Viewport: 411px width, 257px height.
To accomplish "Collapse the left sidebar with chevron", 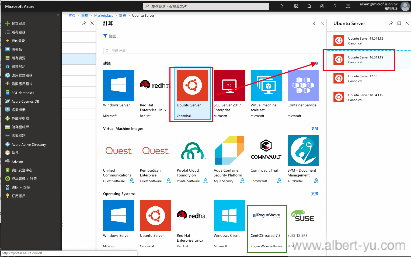I will click(x=58, y=15).
